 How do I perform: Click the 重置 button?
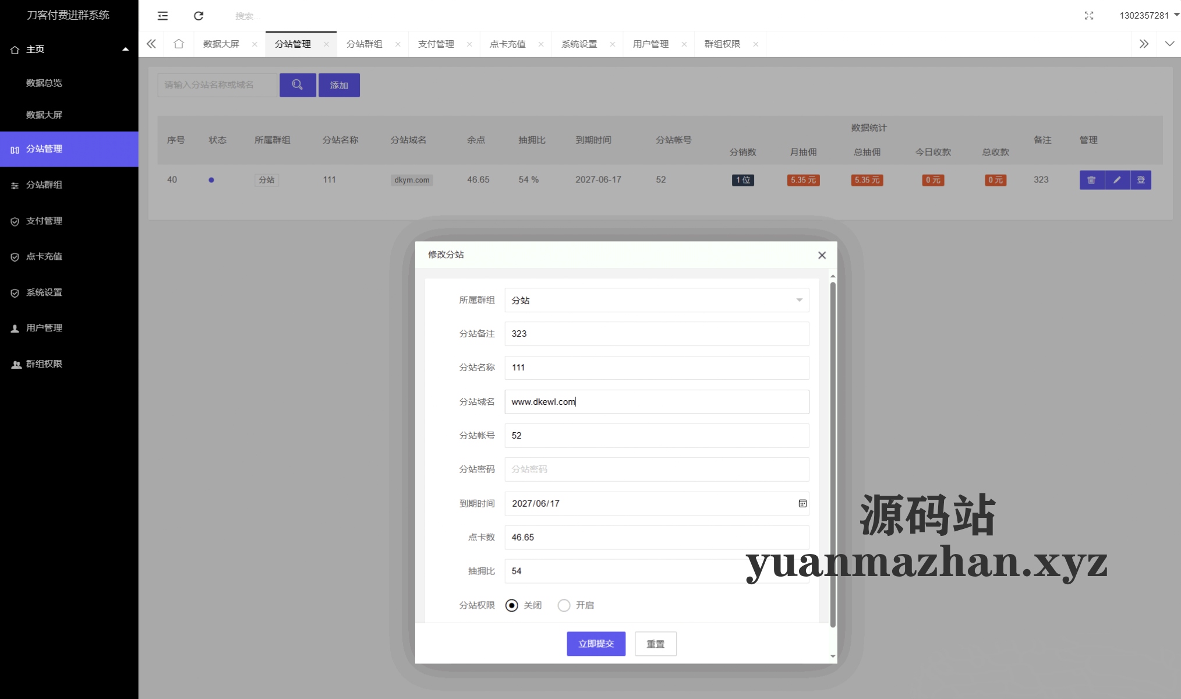[x=655, y=644]
